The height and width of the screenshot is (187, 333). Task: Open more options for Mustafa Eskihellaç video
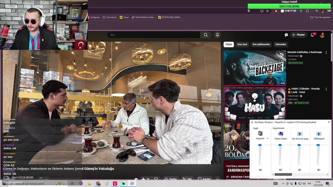pyautogui.click(x=326, y=52)
